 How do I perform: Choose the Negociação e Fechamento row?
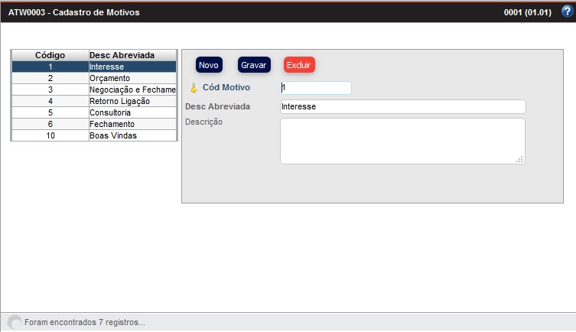[132, 90]
